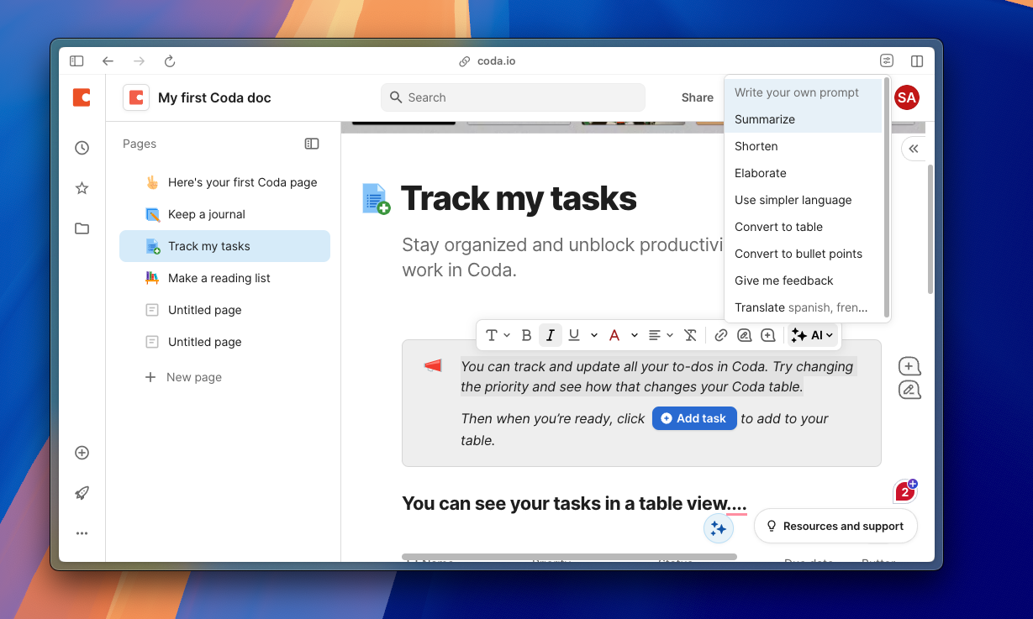Viewport: 1033px width, 619px height.
Task: Open the browser tab overview icon
Action: pyautogui.click(x=887, y=61)
